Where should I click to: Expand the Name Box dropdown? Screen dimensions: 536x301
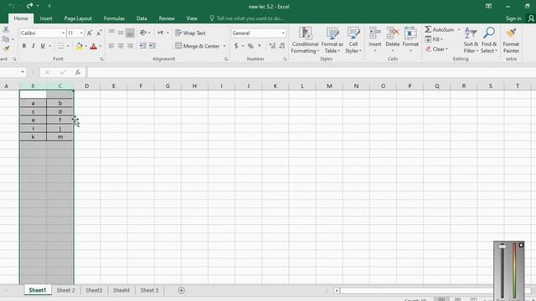(23, 72)
